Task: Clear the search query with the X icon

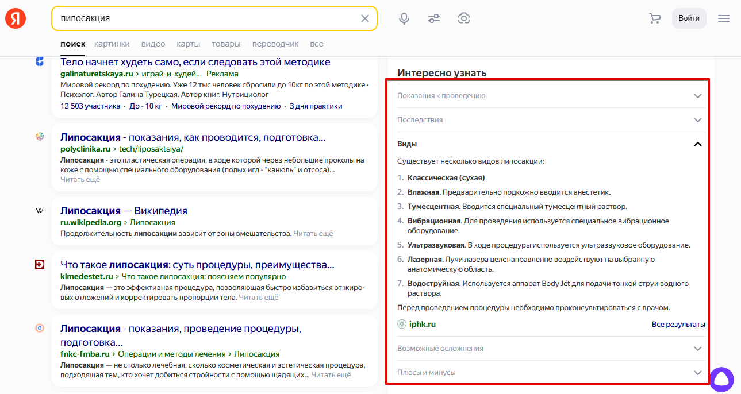Action: tap(365, 18)
